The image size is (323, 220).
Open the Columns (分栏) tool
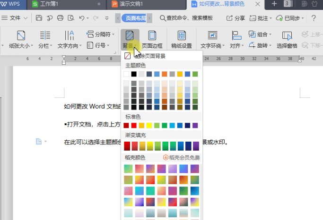[45, 40]
